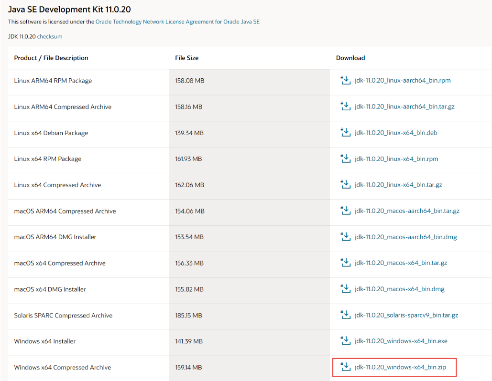Click the 185.15 MB file size cell
Image resolution: width=492 pixels, height=381 pixels.
tap(249, 316)
